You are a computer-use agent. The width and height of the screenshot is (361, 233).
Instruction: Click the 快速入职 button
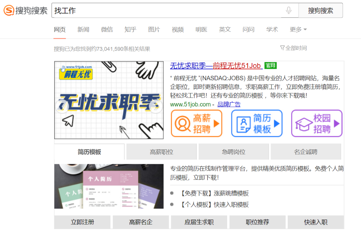click(316, 222)
